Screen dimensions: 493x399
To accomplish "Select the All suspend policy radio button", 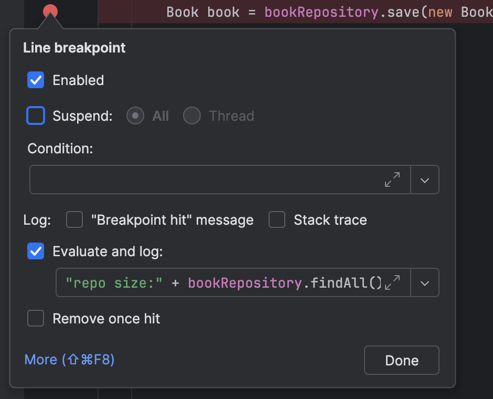I will (x=135, y=115).
